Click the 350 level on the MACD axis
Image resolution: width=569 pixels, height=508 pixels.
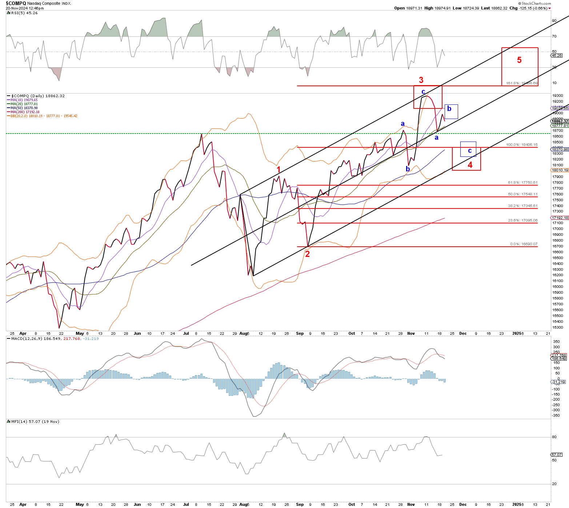click(556, 342)
